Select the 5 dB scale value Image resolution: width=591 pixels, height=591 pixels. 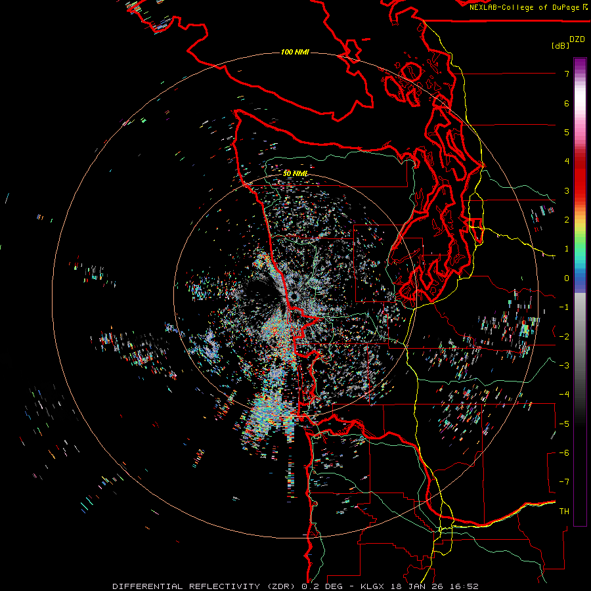[567, 132]
